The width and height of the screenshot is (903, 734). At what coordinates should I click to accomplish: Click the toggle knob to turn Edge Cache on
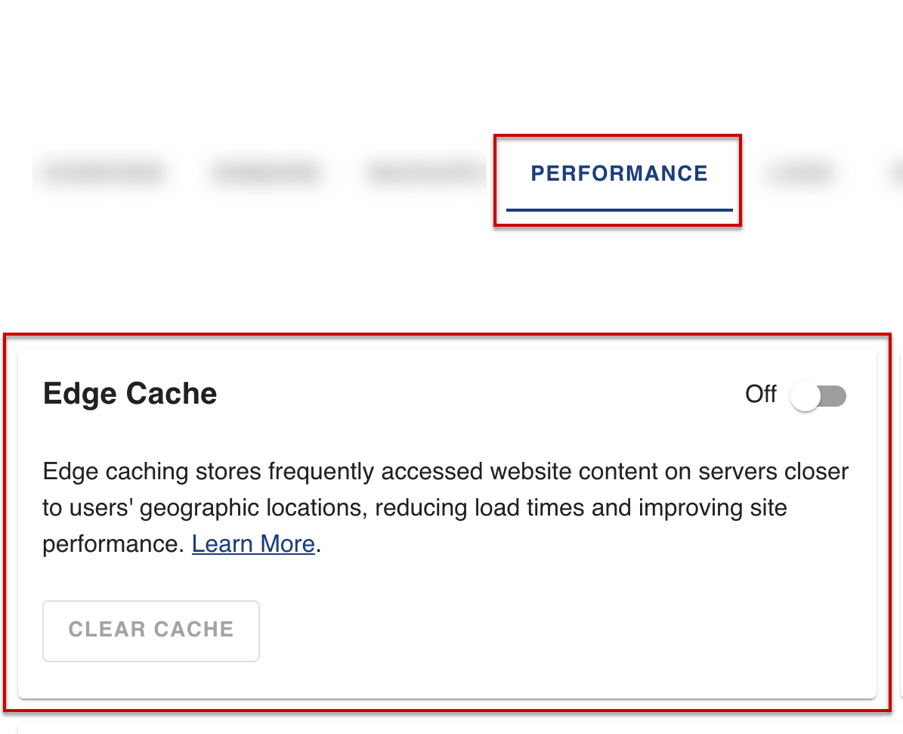click(805, 395)
